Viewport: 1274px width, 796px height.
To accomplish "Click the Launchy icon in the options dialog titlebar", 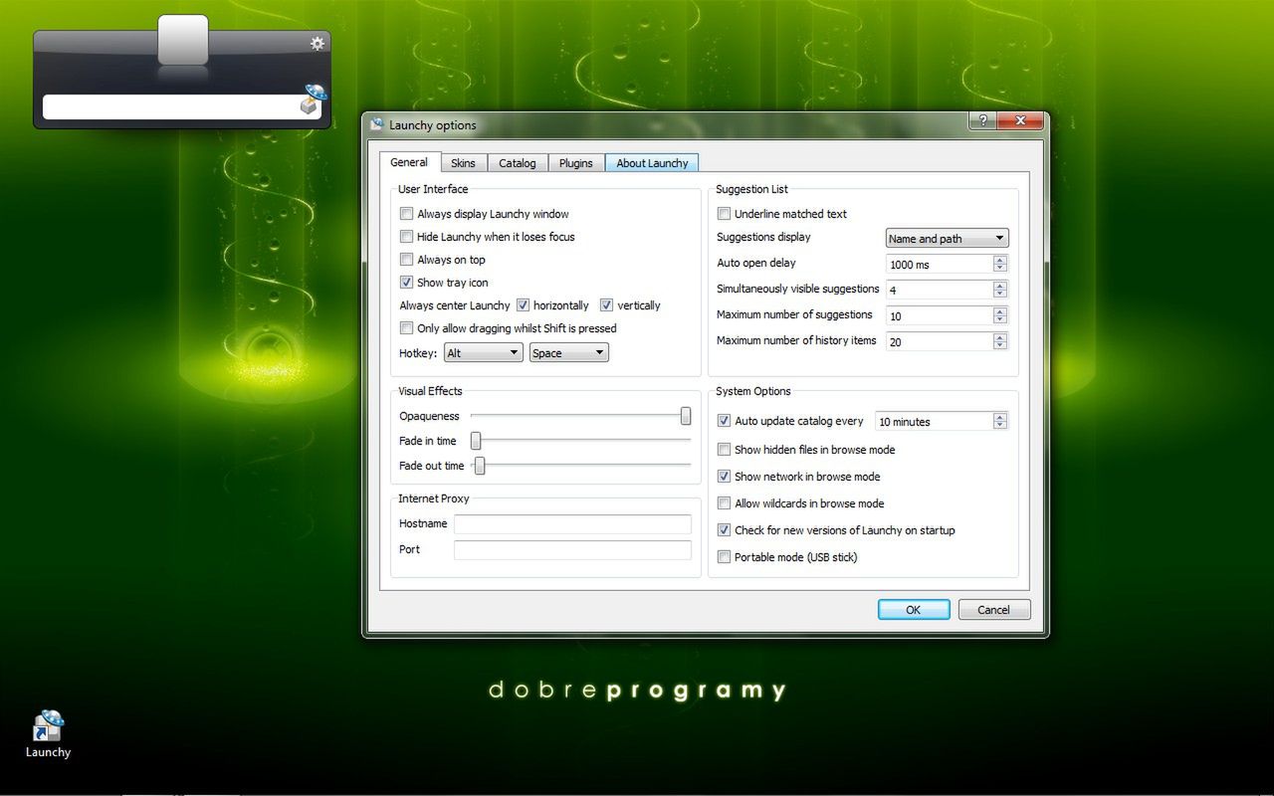I will 376,124.
